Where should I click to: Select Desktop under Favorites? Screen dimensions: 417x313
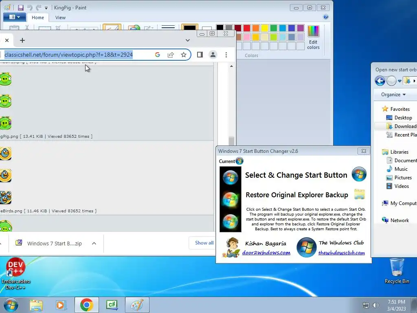pyautogui.click(x=399, y=118)
